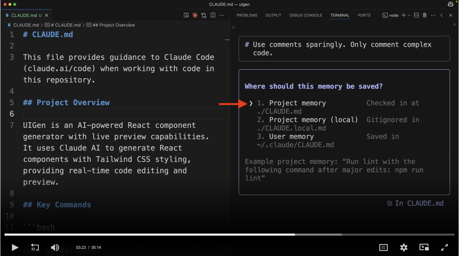Click the '# CLAUDE.md' heading on line 1
This screenshot has height=256, width=459.
[x=48, y=35]
